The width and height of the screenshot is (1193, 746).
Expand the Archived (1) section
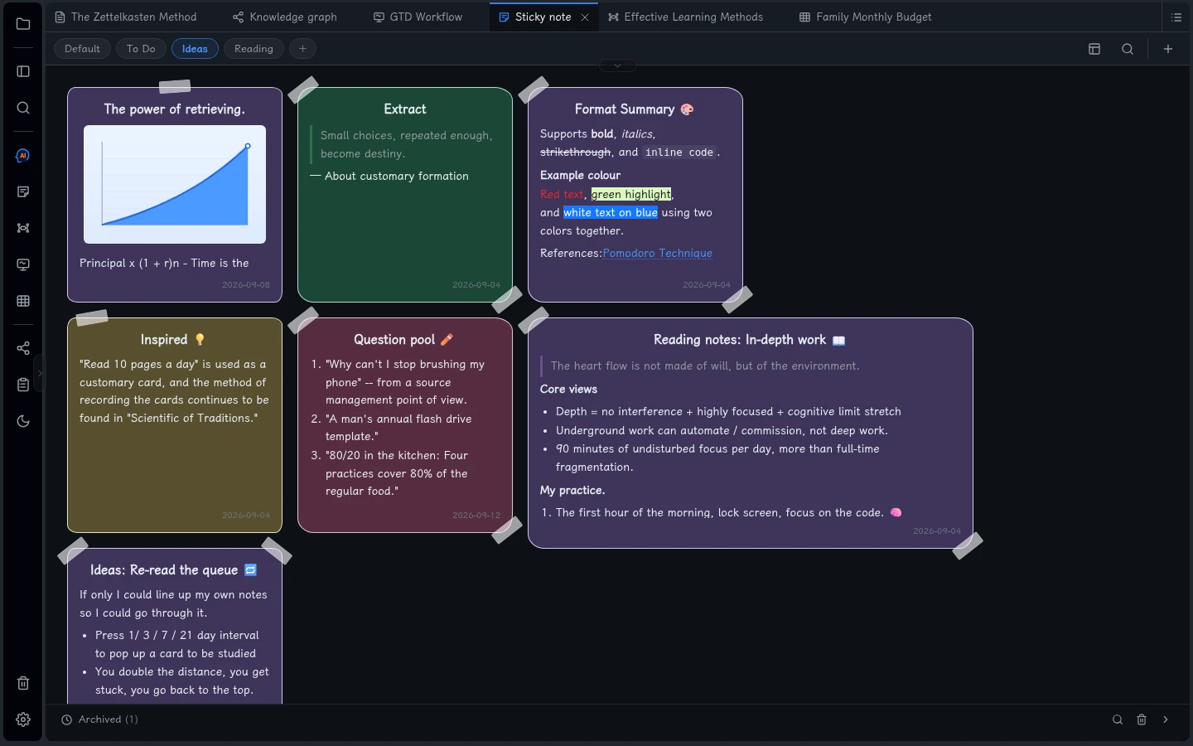click(100, 719)
